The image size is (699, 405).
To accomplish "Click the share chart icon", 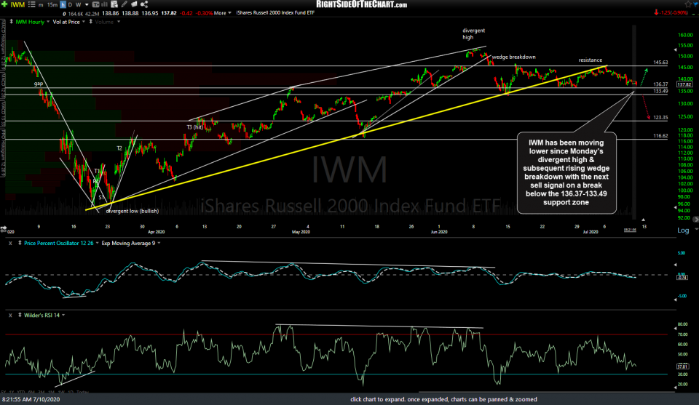I will [x=144, y=4].
